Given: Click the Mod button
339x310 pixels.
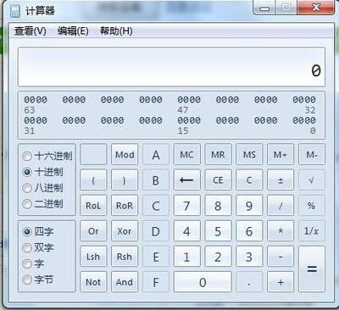Looking at the screenshot, I should (x=125, y=154).
